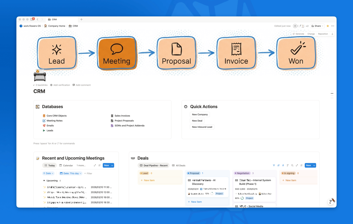Image resolution: width=353 pixels, height=224 pixels.
Task: Expand Meetings database to full page
Action: 95,165
